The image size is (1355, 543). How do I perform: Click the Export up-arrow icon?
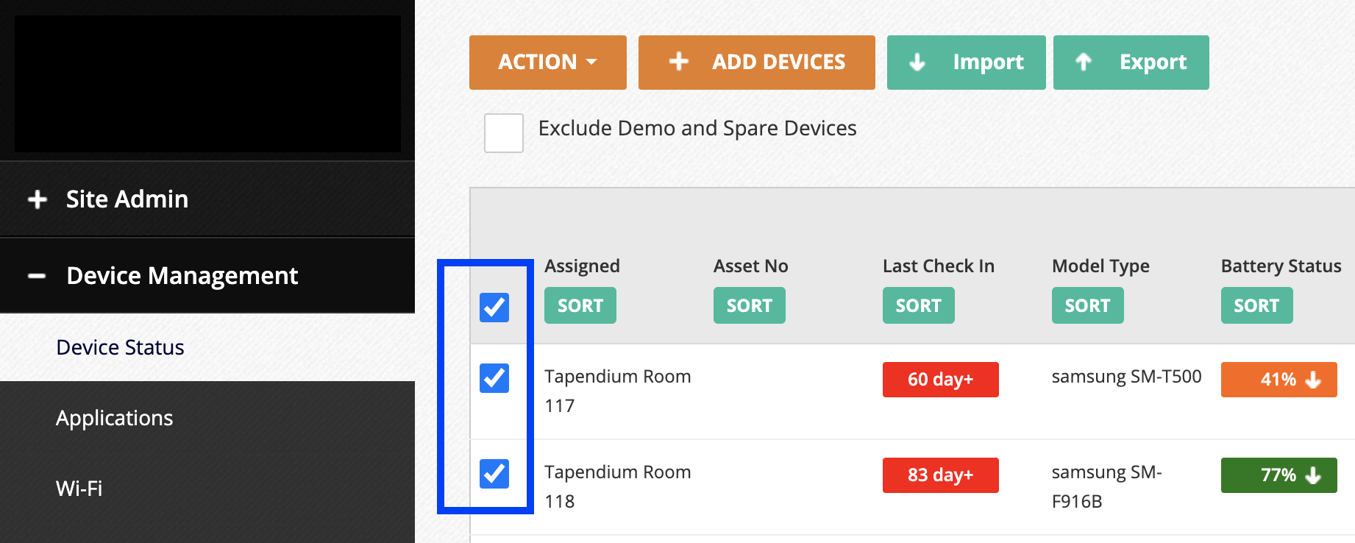(1083, 63)
